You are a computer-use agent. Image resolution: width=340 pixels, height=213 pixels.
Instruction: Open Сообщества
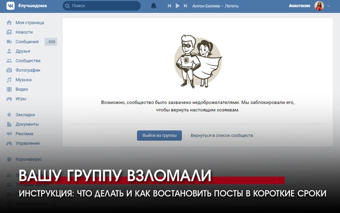[x=28, y=61]
